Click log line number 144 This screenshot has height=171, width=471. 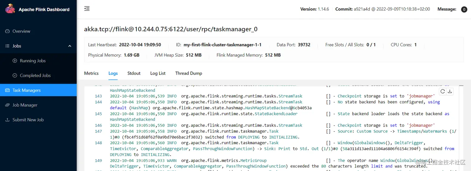[x=98, y=102]
